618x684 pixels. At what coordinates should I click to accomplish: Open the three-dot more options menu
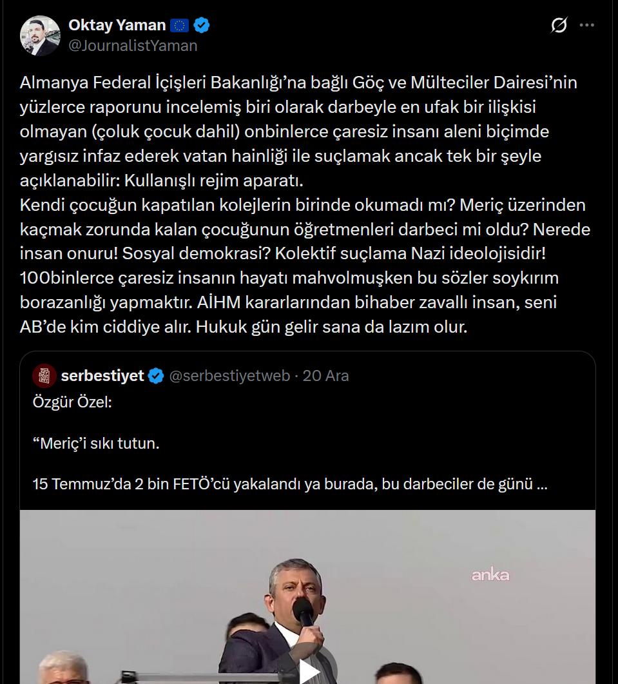(x=586, y=25)
